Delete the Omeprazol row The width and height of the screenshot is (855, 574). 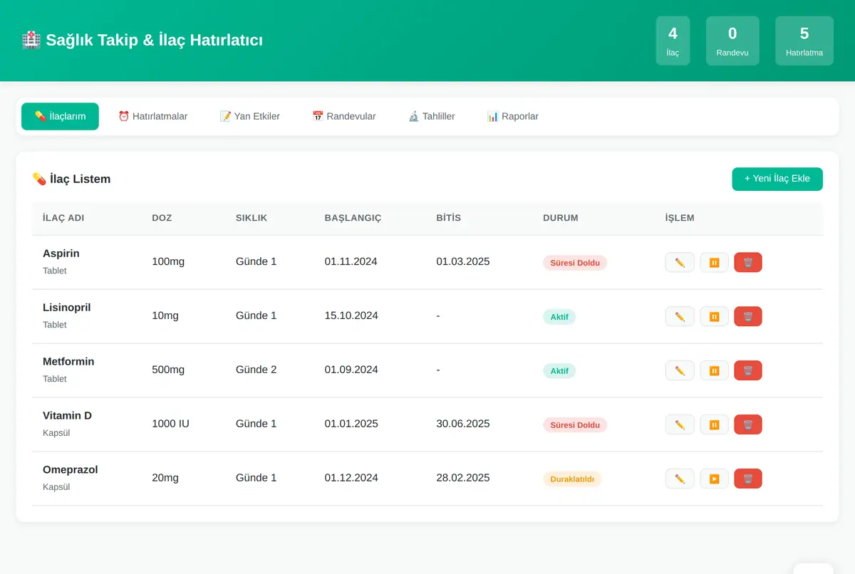click(x=748, y=479)
